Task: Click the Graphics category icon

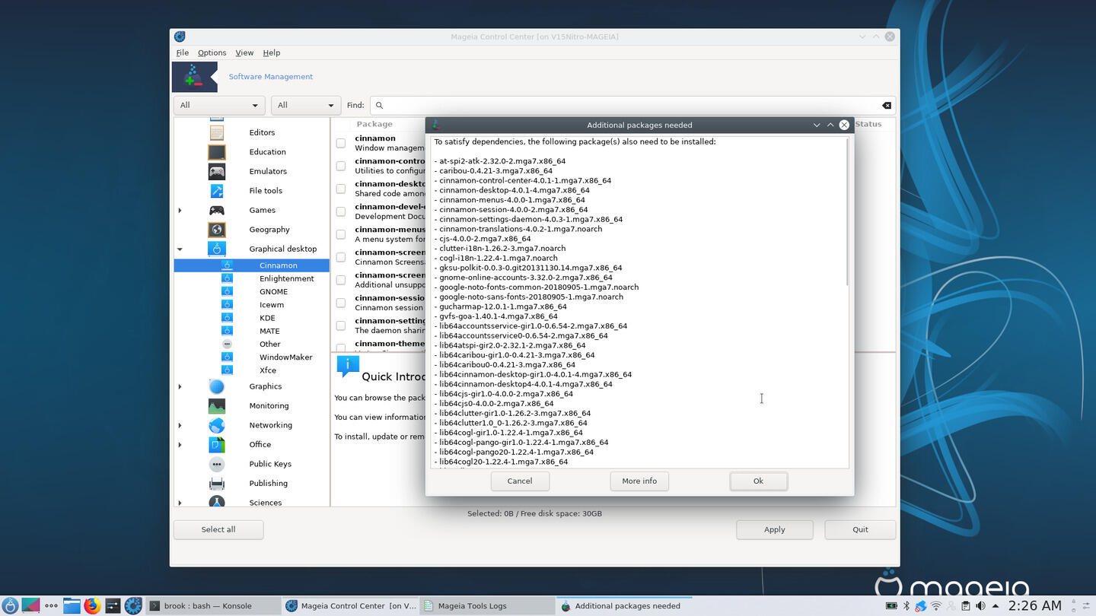Action: [x=217, y=386]
